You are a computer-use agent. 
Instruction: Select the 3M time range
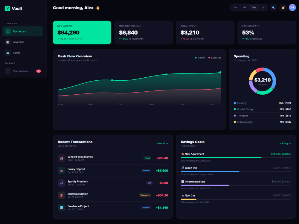(x=254, y=8)
